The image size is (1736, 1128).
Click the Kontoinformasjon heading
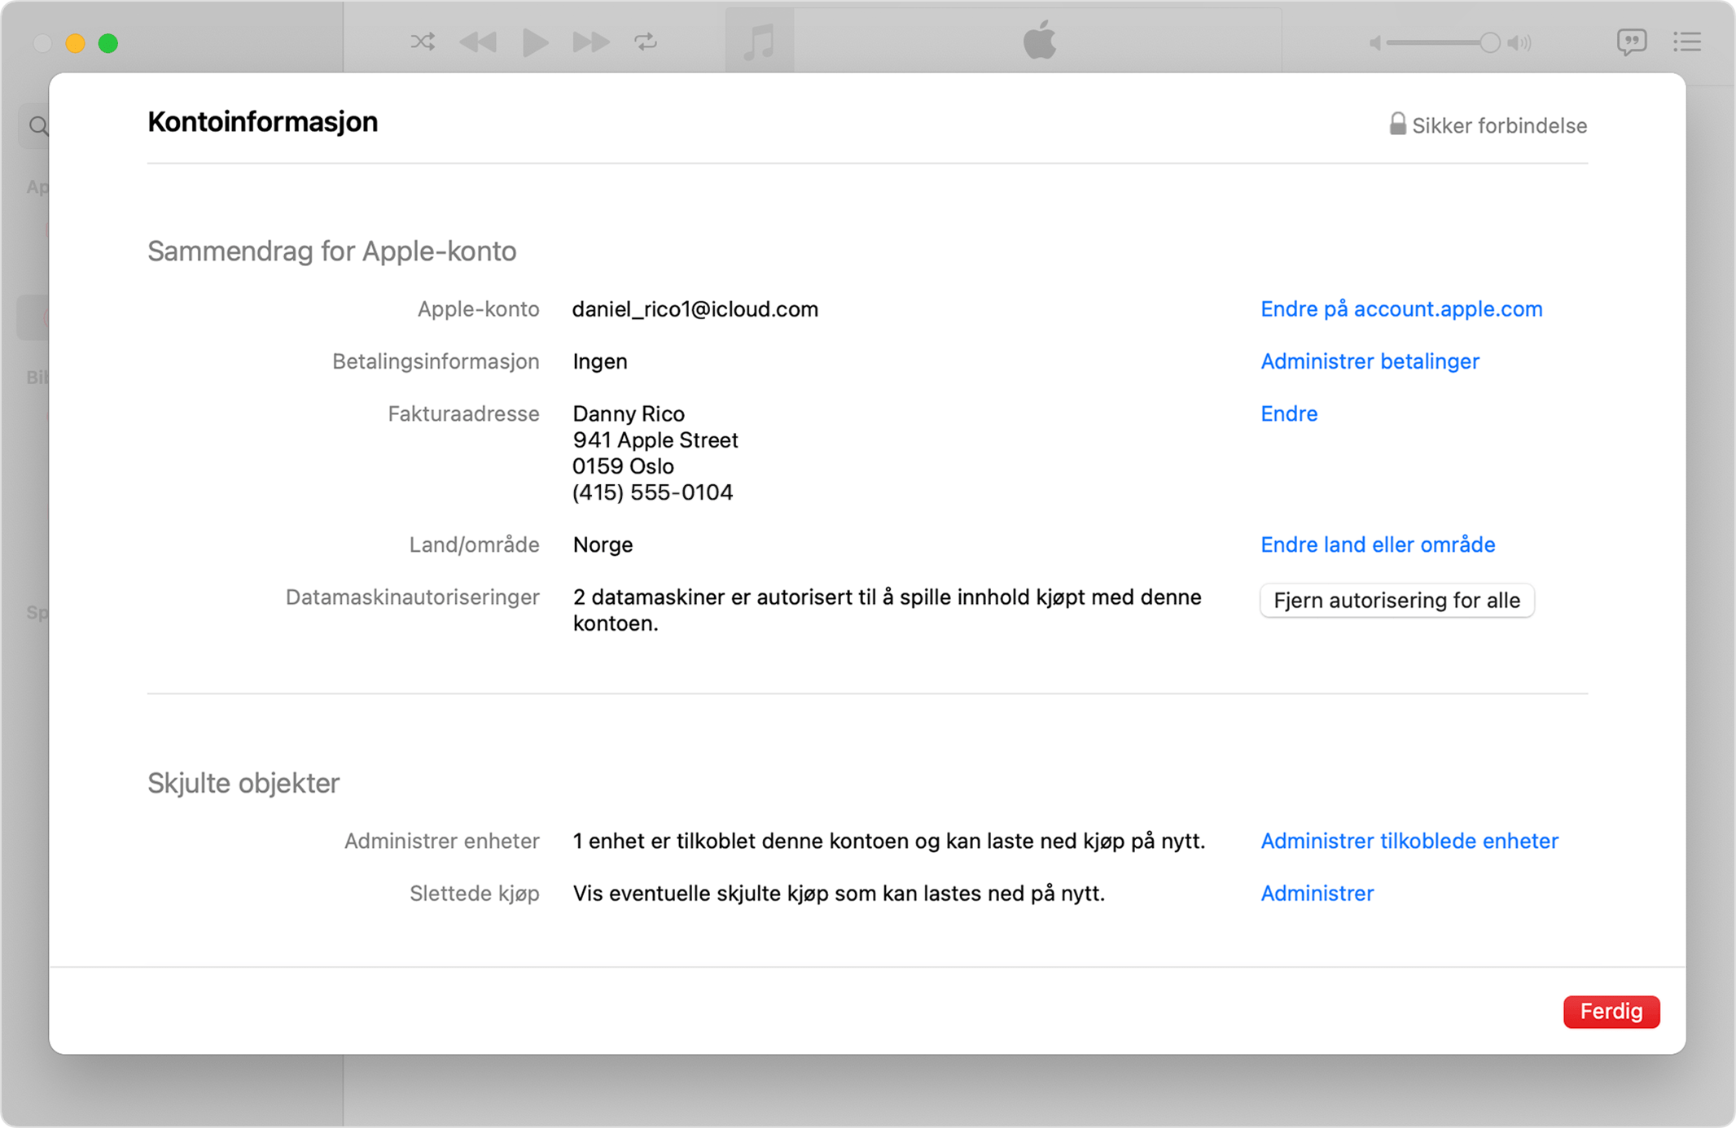[x=262, y=122]
